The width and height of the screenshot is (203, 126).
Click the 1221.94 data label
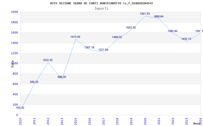(103, 50)
